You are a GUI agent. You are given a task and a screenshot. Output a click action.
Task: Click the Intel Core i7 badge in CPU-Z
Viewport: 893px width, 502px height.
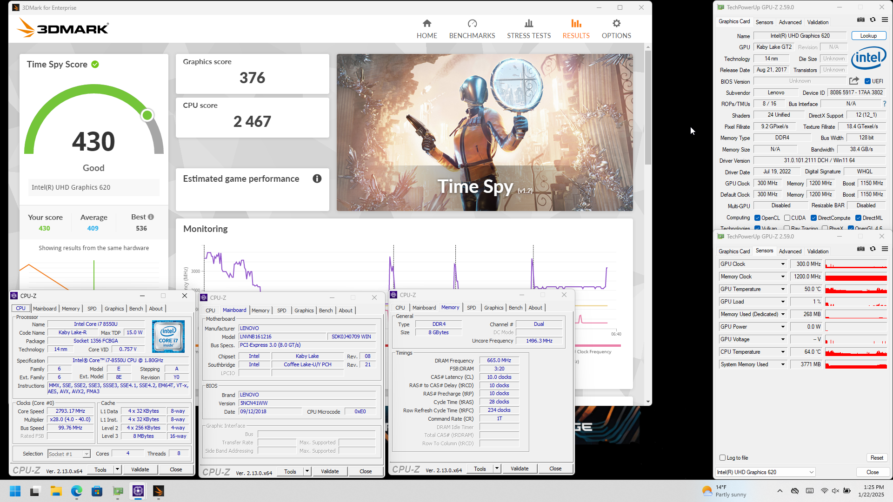[168, 336]
